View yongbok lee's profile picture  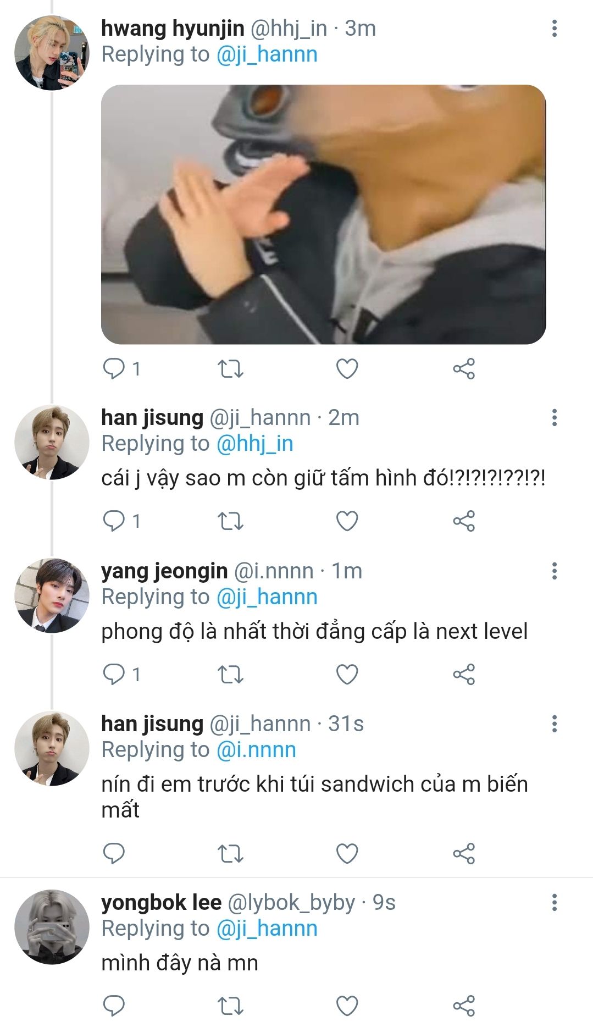[52, 927]
